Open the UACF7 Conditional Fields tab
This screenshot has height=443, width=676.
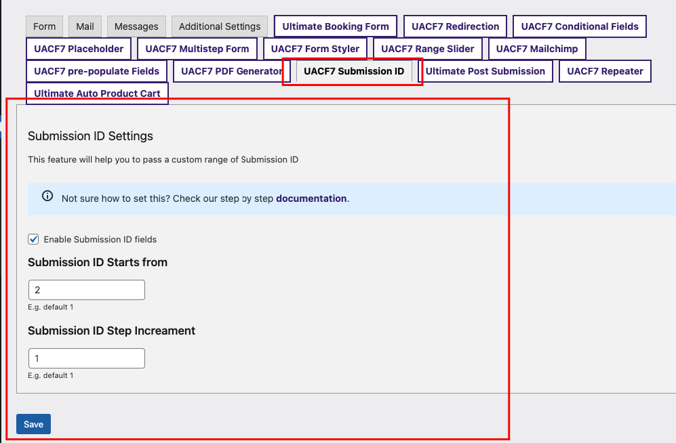(x=580, y=26)
